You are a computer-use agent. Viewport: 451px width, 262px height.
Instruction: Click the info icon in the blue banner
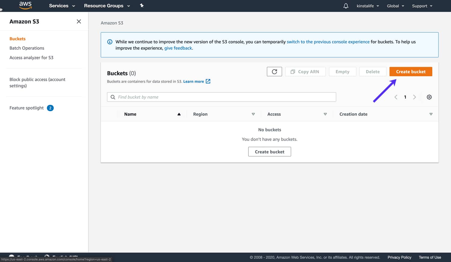(110, 42)
